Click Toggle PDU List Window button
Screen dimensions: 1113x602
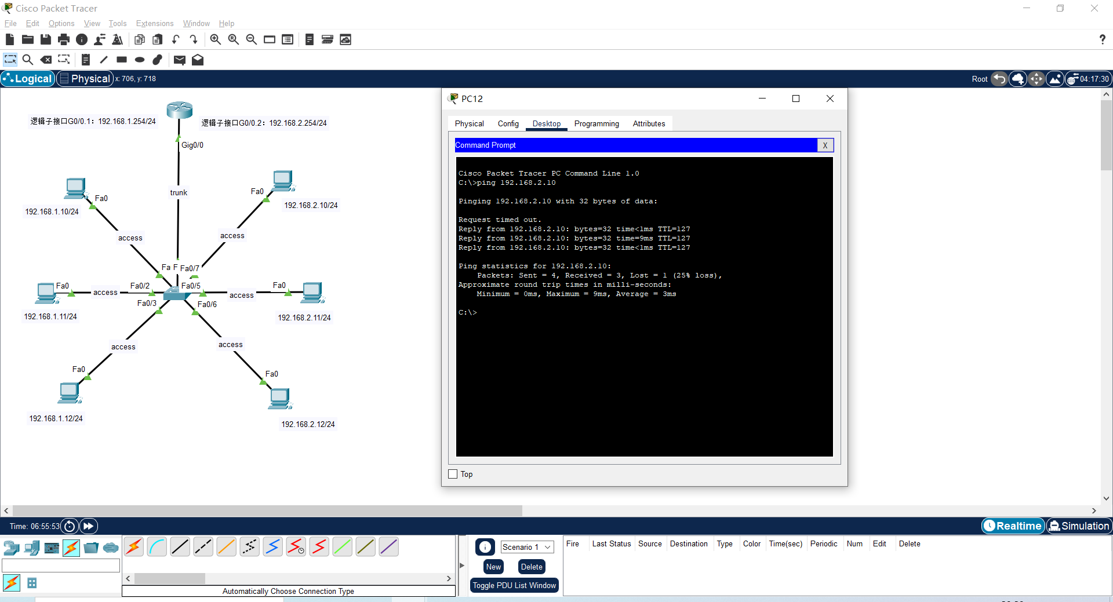point(514,585)
